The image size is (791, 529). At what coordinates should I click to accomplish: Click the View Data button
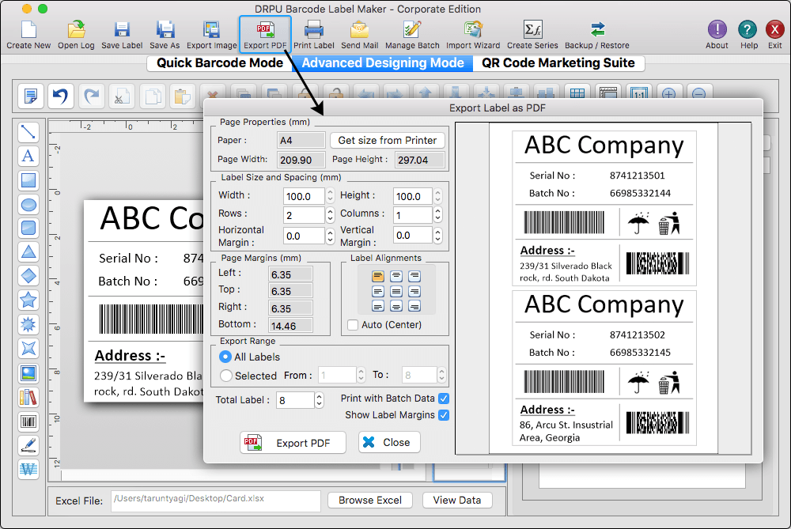457,500
